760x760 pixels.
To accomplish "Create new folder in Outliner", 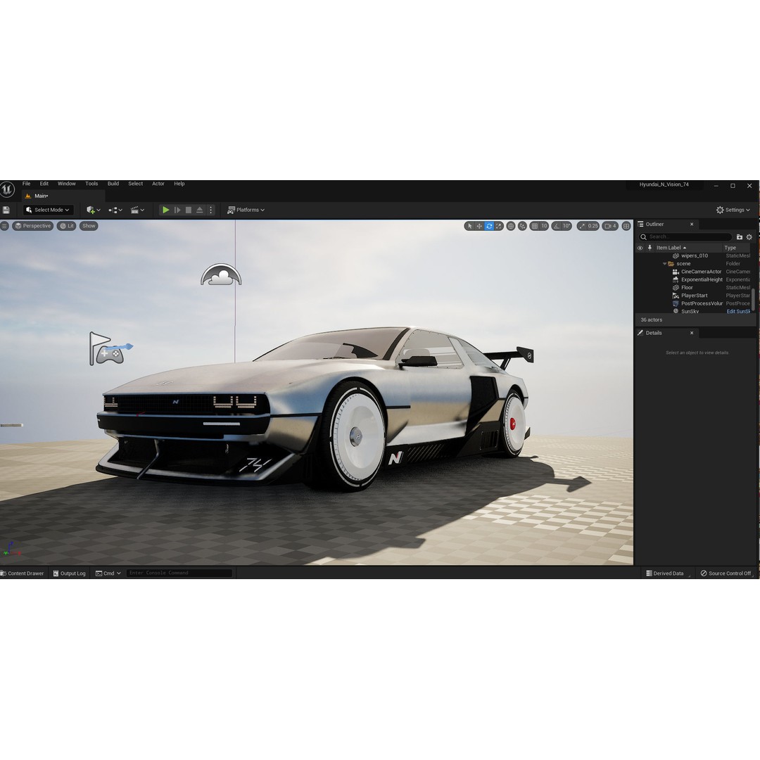I will [739, 237].
